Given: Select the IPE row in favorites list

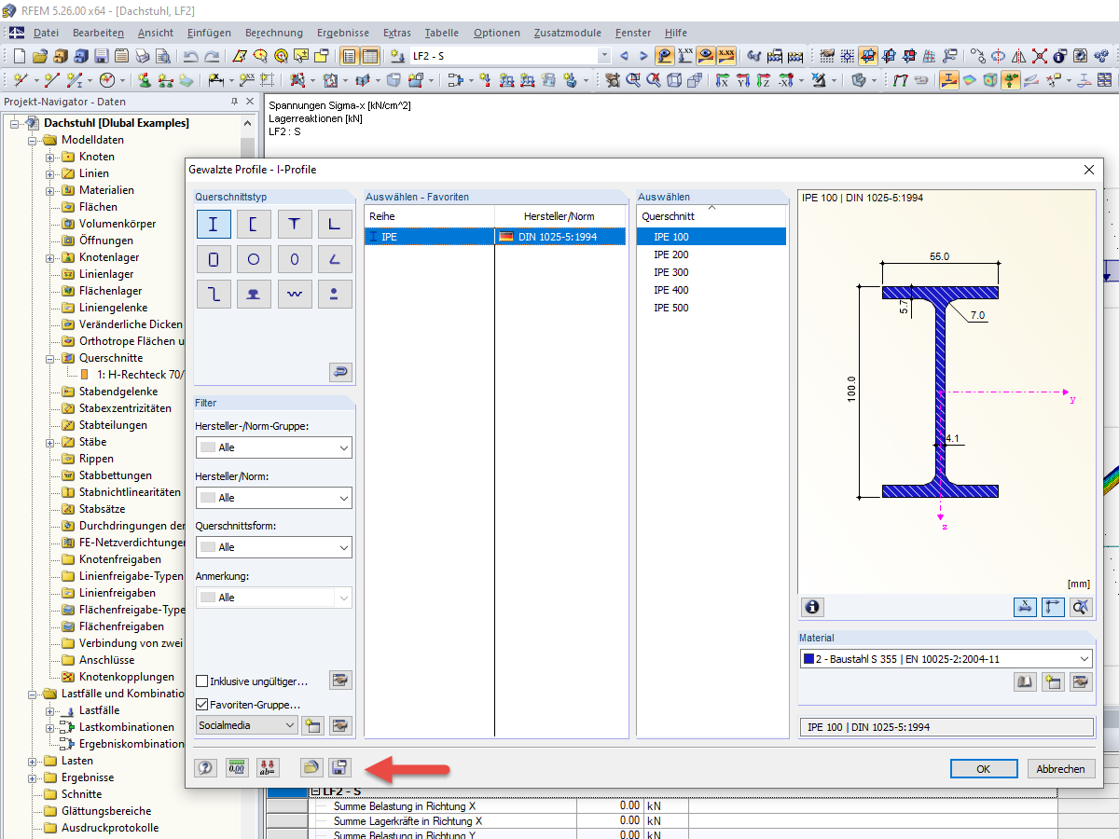Looking at the screenshot, I should click(x=495, y=237).
